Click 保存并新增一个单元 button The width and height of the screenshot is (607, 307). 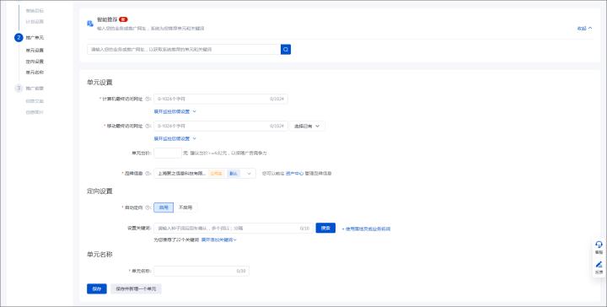point(136,288)
